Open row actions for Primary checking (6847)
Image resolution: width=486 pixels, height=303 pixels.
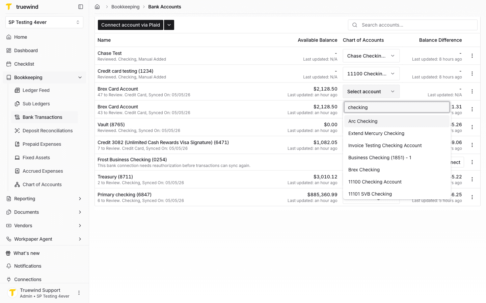click(472, 197)
